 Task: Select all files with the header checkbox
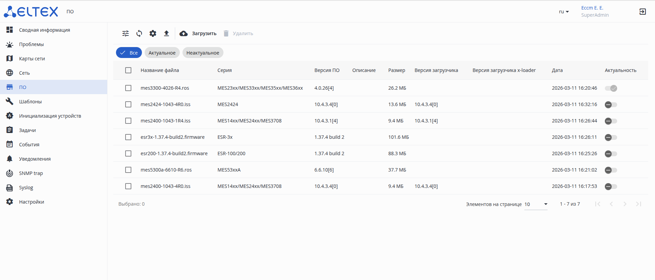click(x=128, y=70)
